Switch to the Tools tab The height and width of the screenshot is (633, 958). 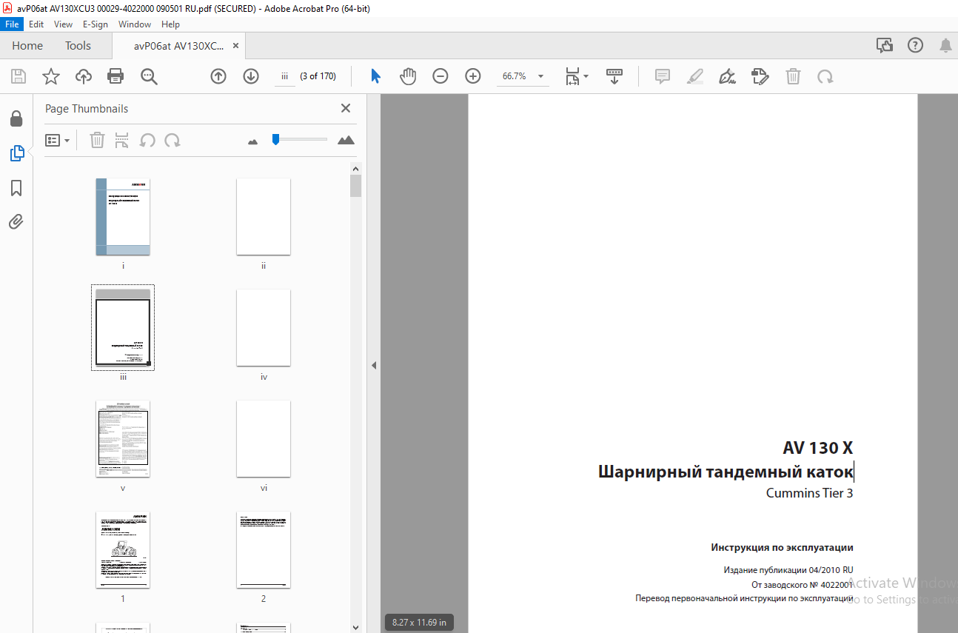tap(78, 46)
